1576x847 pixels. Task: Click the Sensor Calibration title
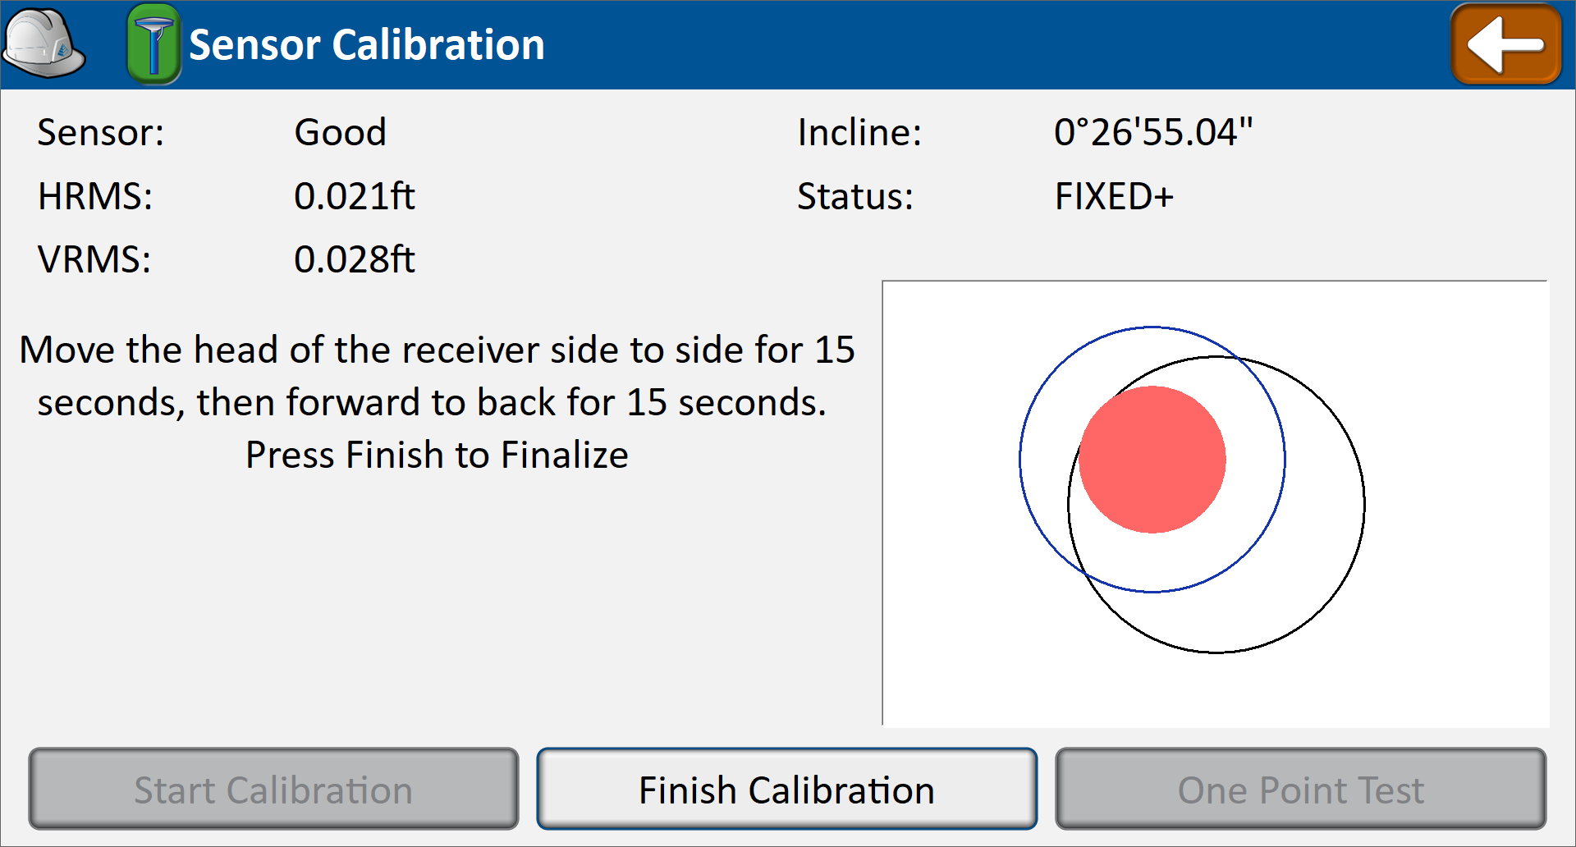(x=367, y=44)
